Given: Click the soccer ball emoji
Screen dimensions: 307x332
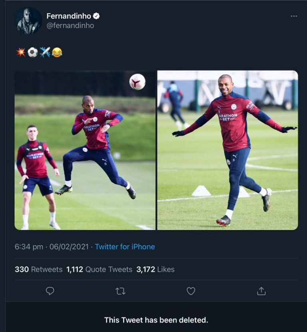Looking at the screenshot, I should pos(33,52).
